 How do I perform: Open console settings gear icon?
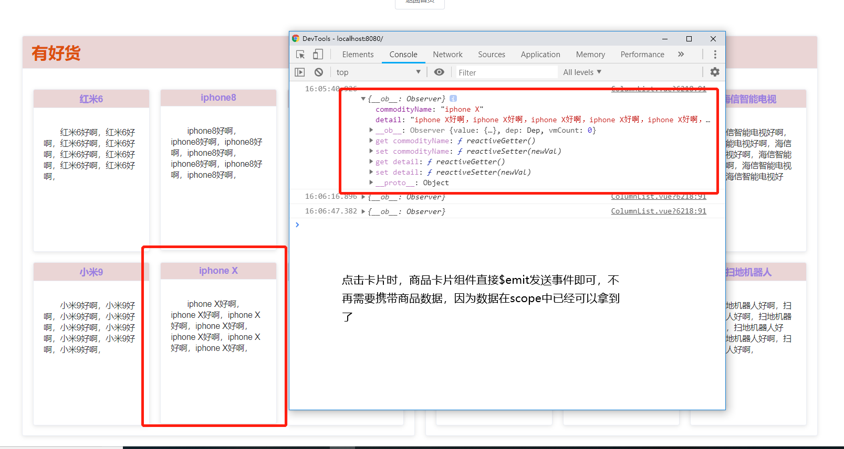click(715, 72)
